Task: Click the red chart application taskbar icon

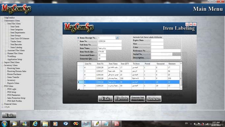Action: click(117, 124)
